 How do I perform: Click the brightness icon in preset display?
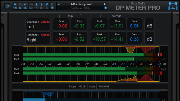(x=105, y=8)
